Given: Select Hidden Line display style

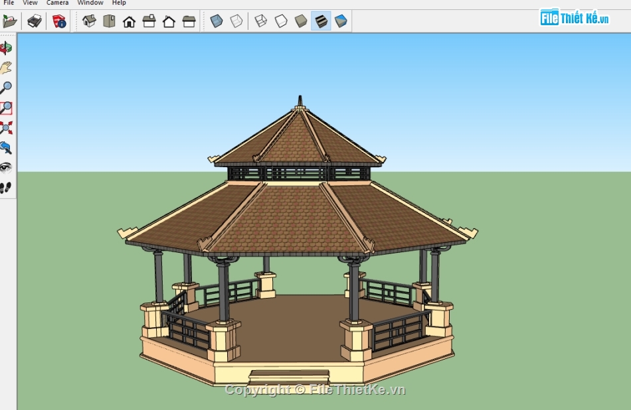Looking at the screenshot, I should pyautogui.click(x=281, y=21).
